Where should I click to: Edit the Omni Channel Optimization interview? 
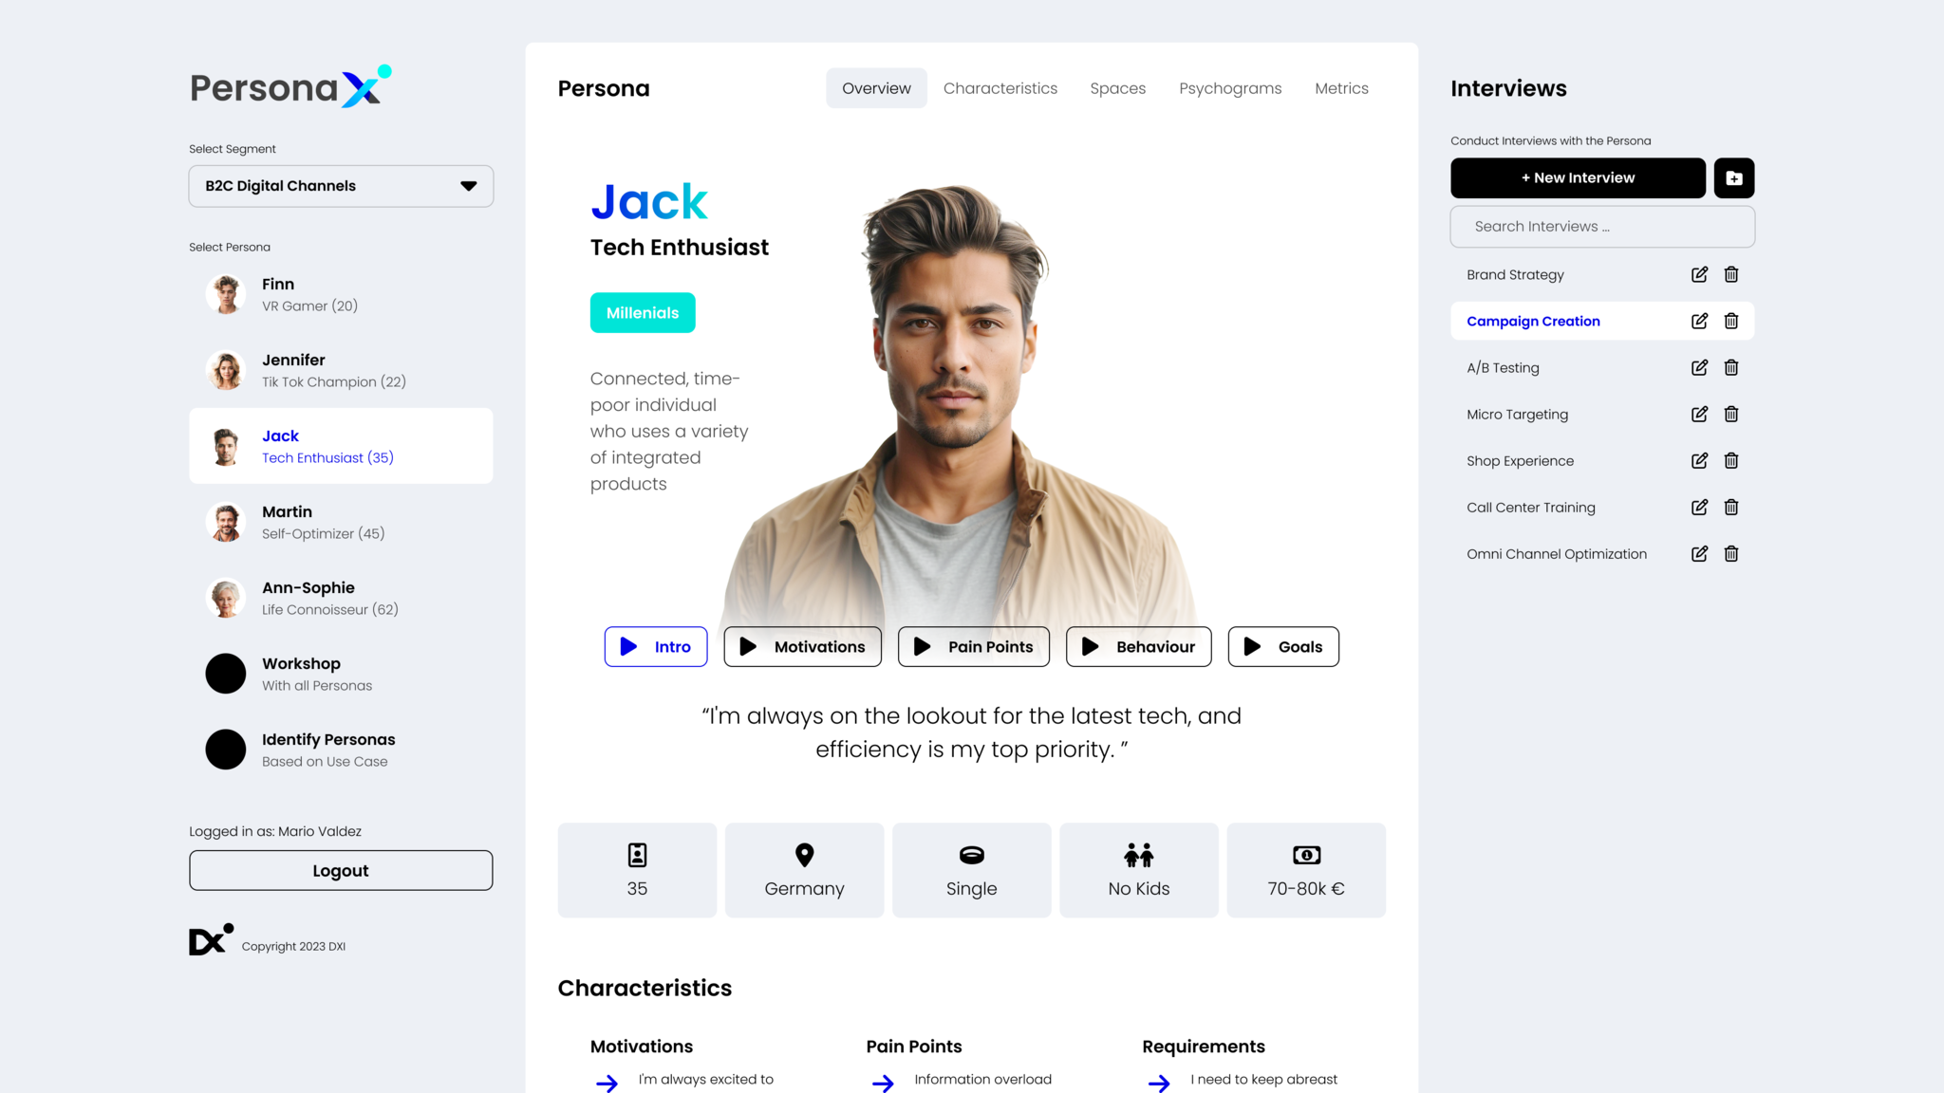coord(1699,553)
